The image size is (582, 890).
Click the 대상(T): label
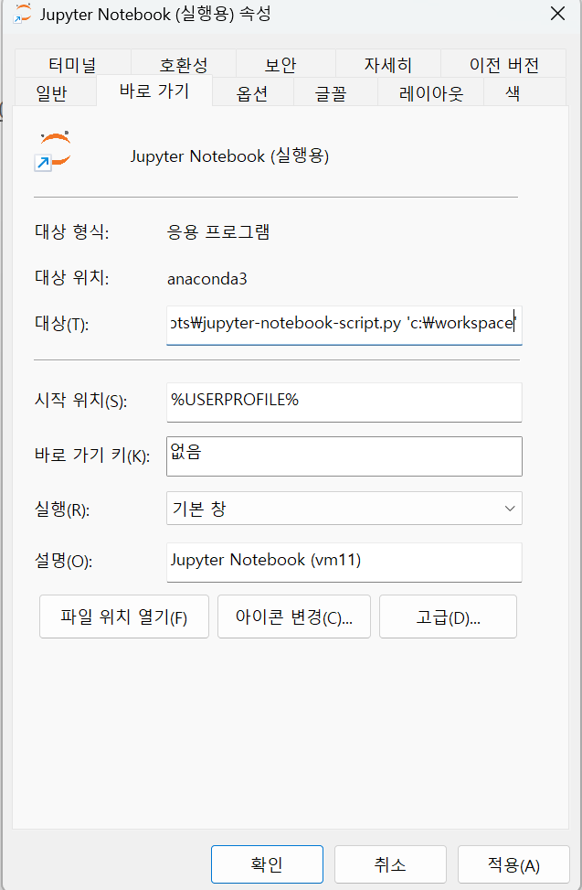coord(62,324)
